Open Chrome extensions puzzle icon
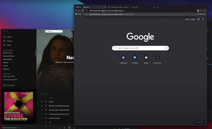The image size is (212, 129). pos(198,11)
